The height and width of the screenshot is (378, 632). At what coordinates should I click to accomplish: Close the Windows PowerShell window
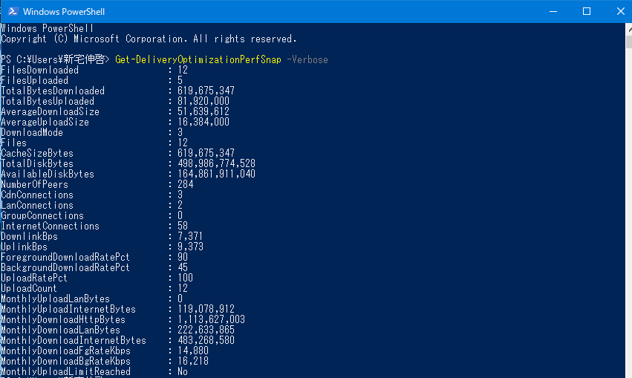[x=620, y=11]
